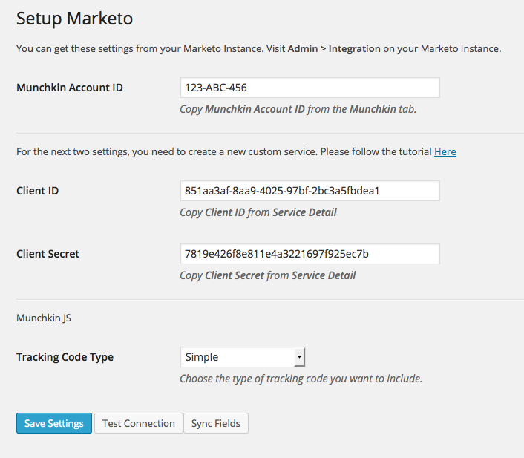
Task: Click the hint text mentioning the Munchkin tab
Action: 298,109
